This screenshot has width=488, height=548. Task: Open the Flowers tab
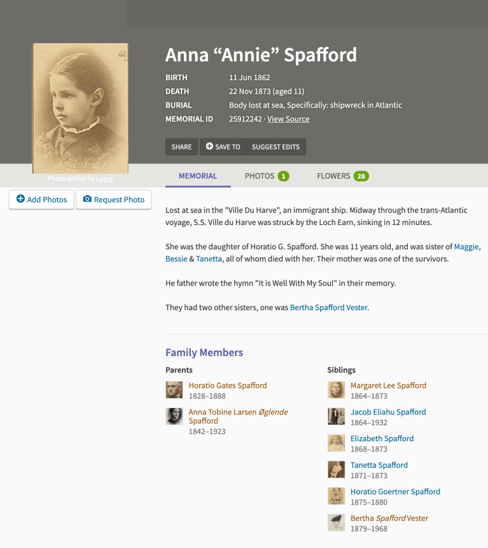(342, 176)
